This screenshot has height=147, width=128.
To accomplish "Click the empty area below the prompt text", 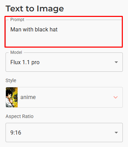I will pos(64,40).
